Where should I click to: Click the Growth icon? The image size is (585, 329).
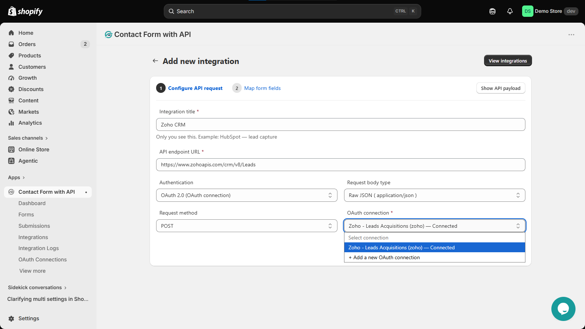(x=11, y=78)
